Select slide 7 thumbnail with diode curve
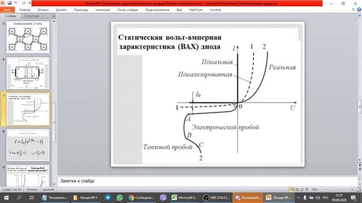 pyautogui.click(x=28, y=109)
